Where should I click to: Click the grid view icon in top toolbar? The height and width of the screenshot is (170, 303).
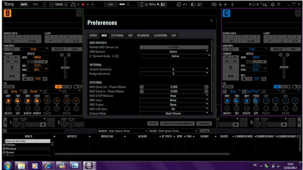point(214,5)
